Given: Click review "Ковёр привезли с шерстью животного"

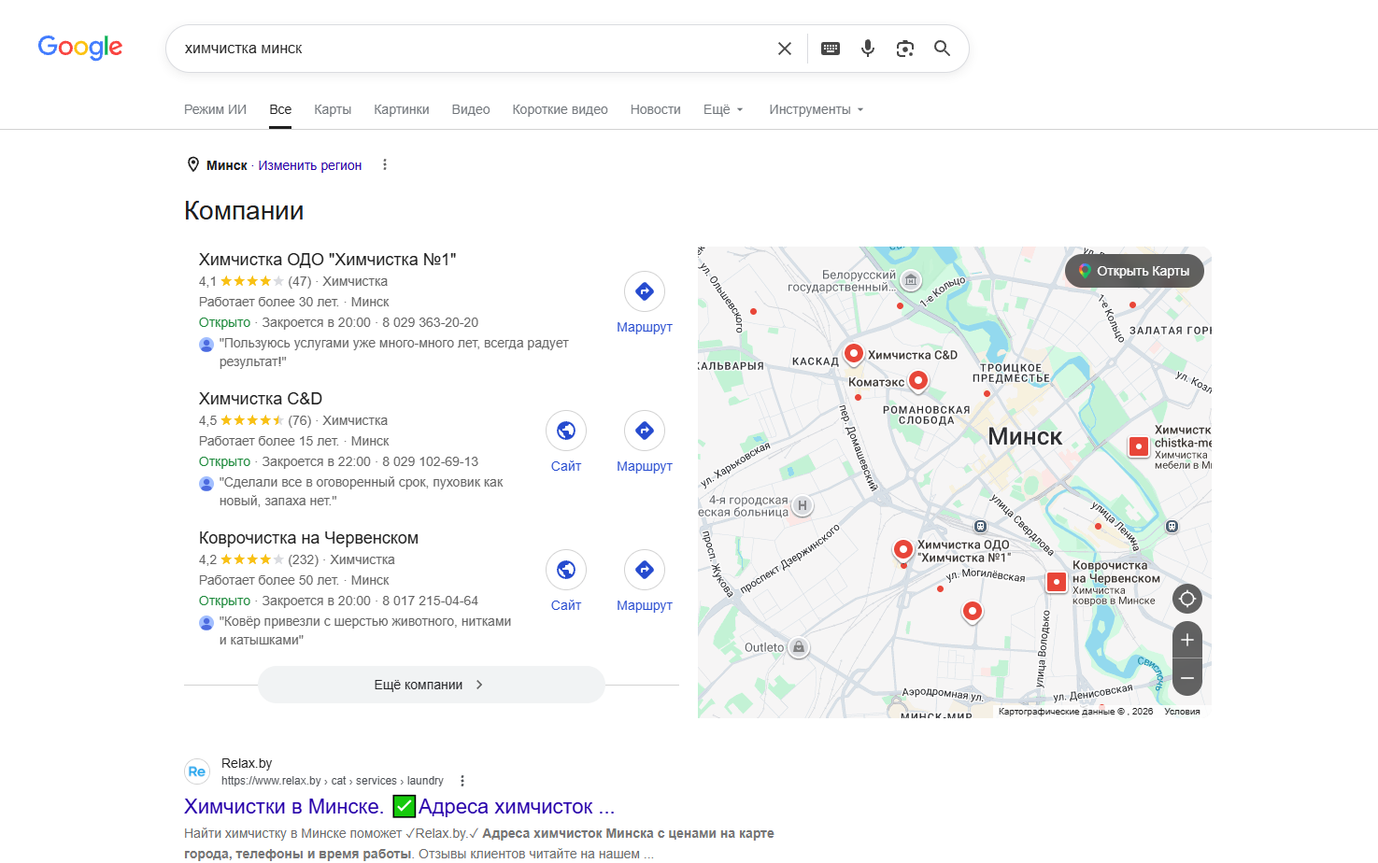Looking at the screenshot, I should [364, 630].
